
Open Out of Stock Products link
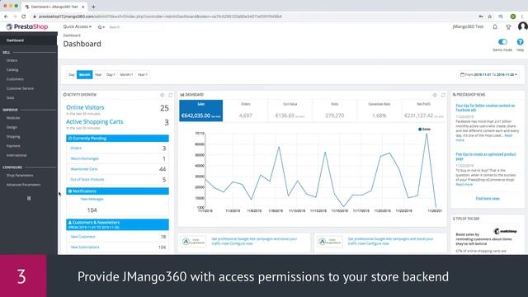pyautogui.click(x=87, y=180)
